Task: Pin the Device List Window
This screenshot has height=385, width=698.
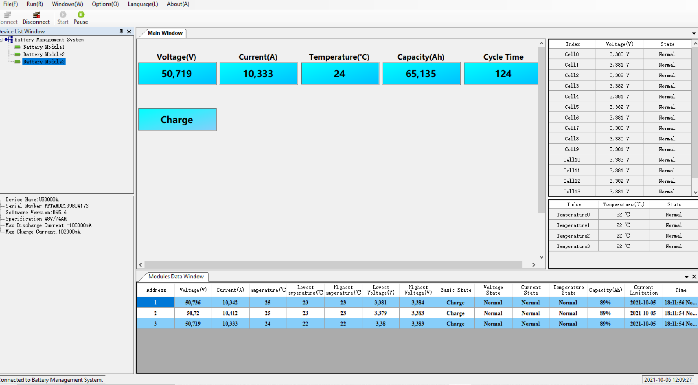Action: coord(121,32)
